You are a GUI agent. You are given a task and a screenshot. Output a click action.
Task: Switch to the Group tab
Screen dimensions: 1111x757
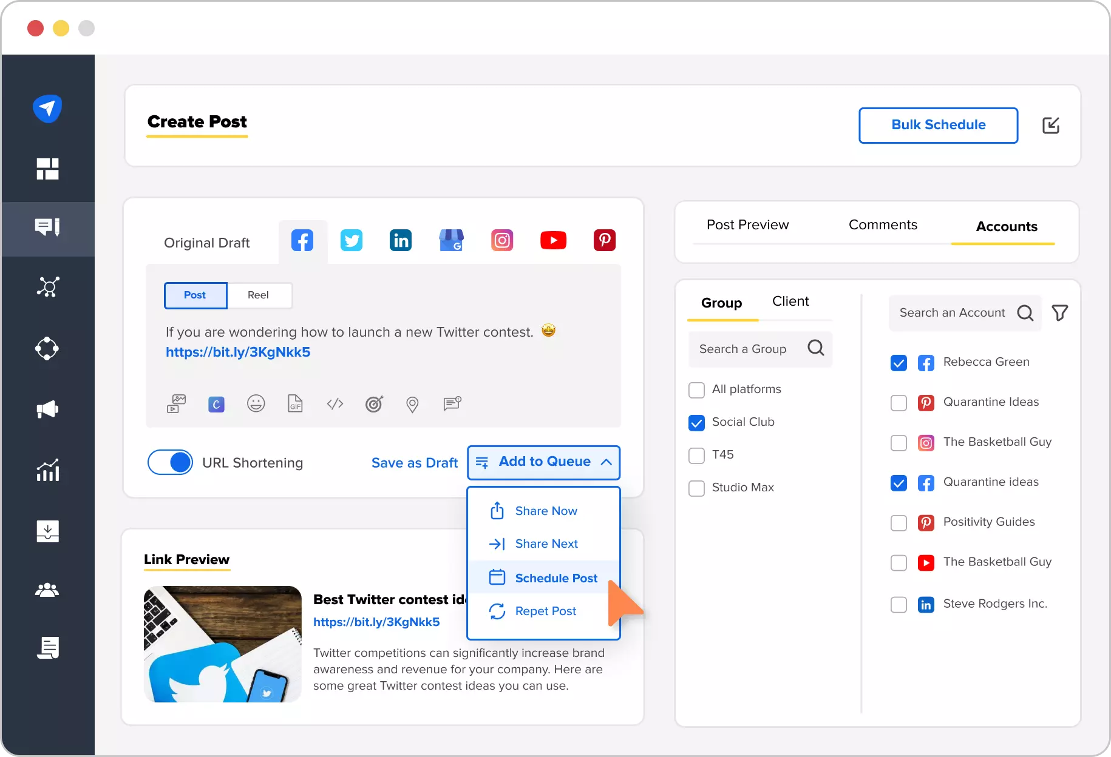pyautogui.click(x=721, y=303)
